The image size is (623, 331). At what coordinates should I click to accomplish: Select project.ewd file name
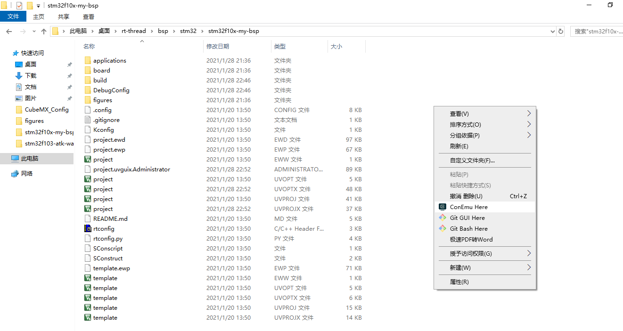[x=109, y=139]
